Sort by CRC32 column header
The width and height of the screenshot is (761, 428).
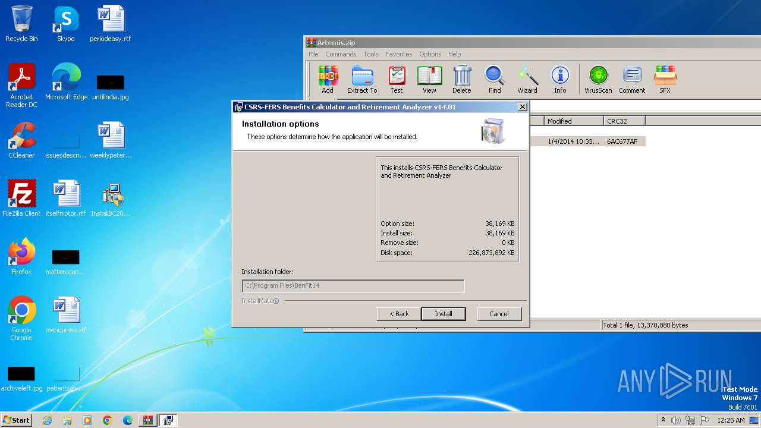coord(624,121)
